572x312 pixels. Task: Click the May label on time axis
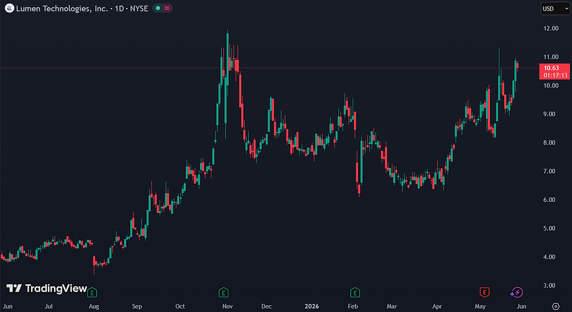point(480,306)
